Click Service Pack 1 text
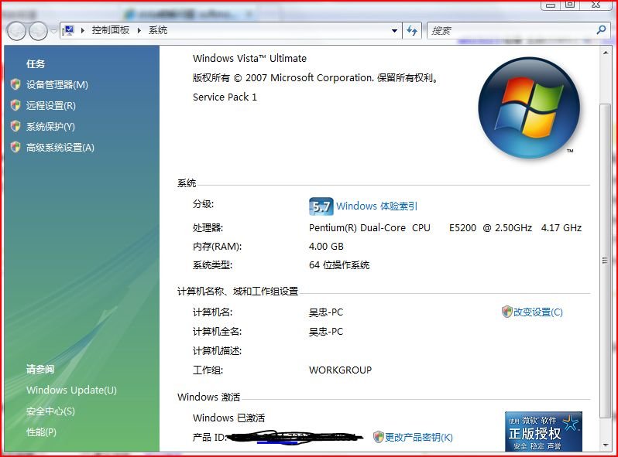Image resolution: width=618 pixels, height=457 pixels. click(225, 97)
